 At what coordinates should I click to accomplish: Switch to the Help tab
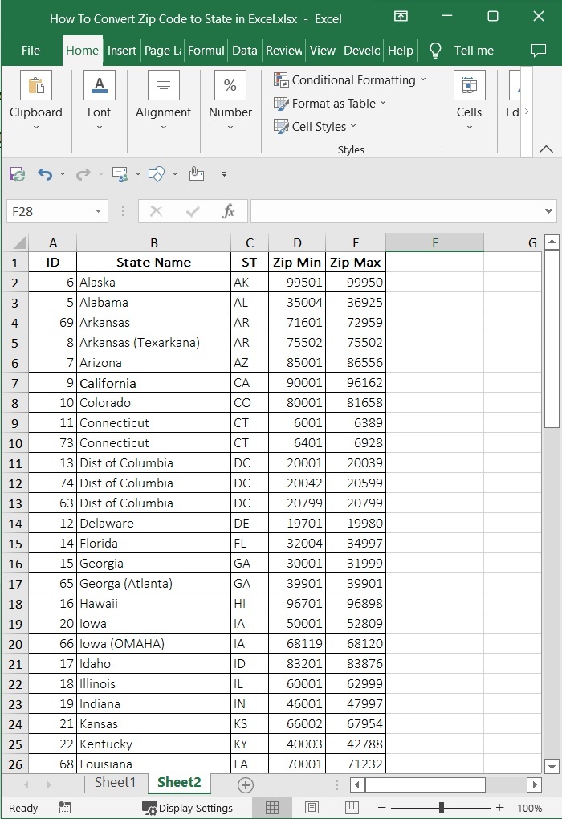pyautogui.click(x=400, y=51)
